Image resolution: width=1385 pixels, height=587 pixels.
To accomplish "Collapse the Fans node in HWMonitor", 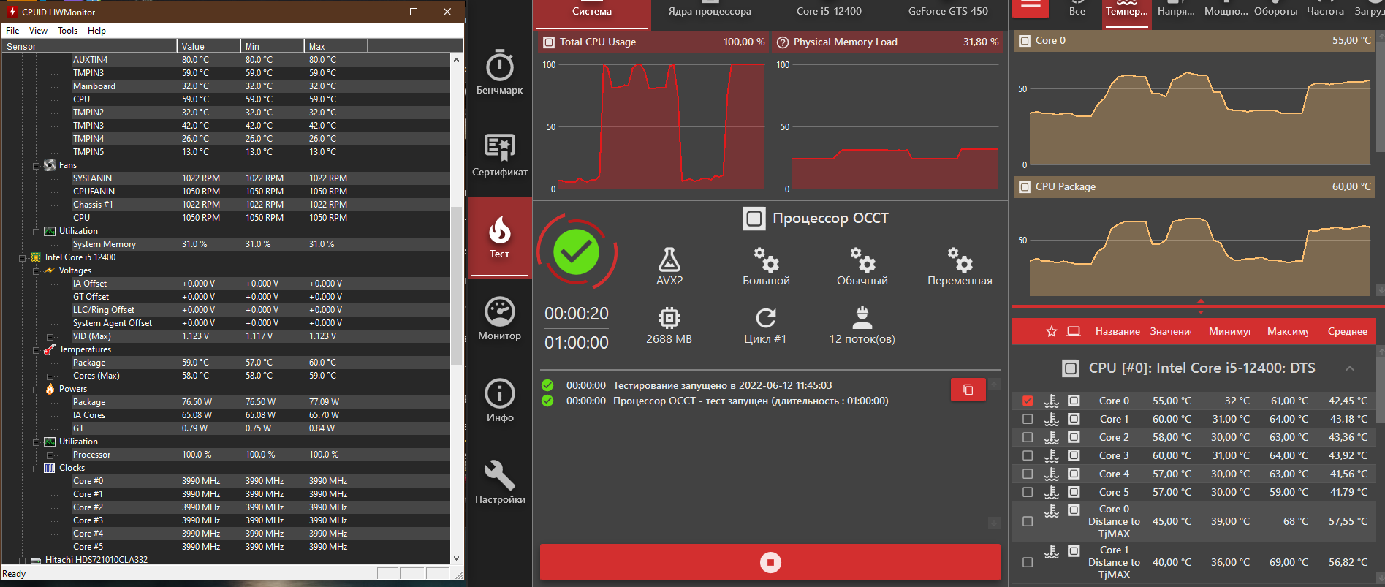I will coord(37,166).
